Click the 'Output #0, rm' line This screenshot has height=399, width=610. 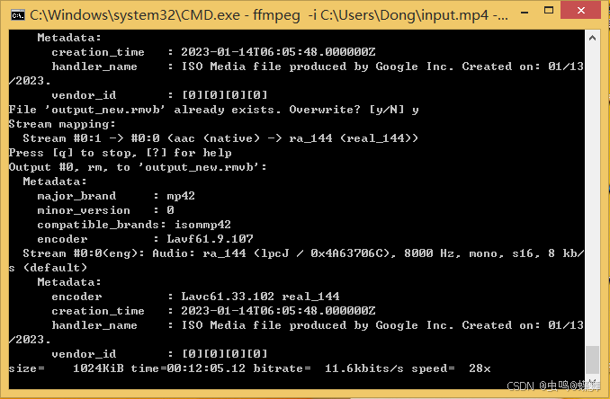click(x=138, y=167)
